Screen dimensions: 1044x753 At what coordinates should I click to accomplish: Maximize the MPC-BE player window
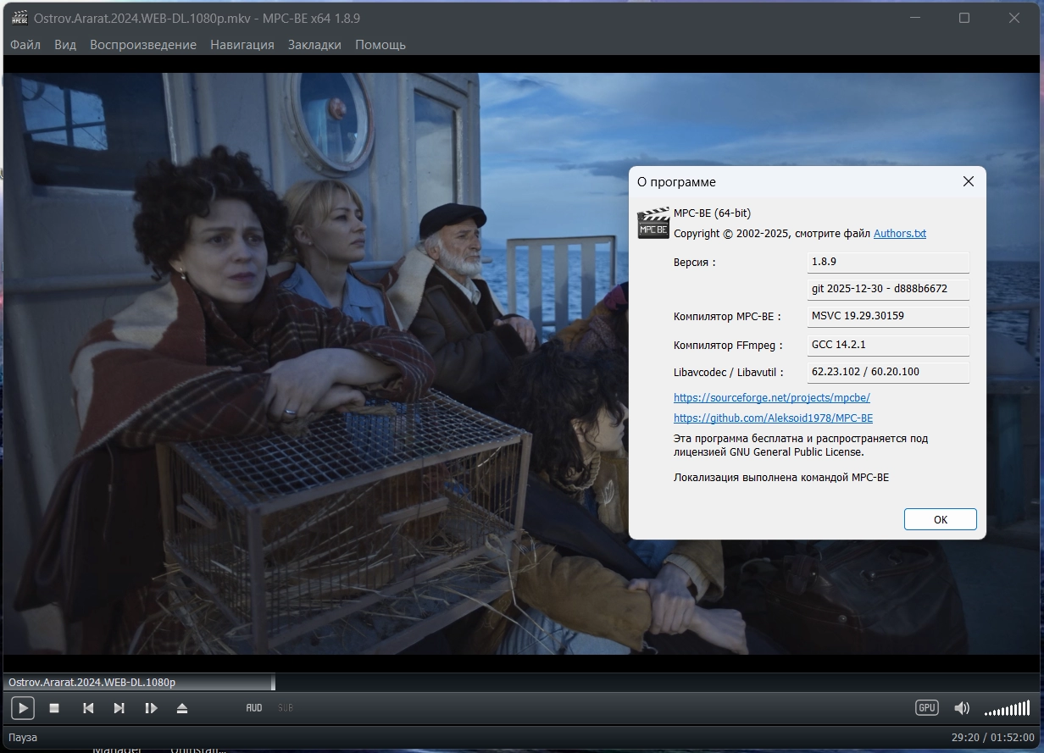point(964,18)
